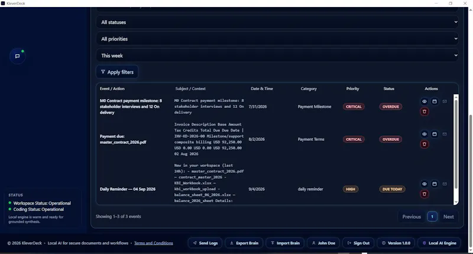Screen dimensions: 473x254
Task: Expand the All statuses dropdown
Action: [277, 22]
